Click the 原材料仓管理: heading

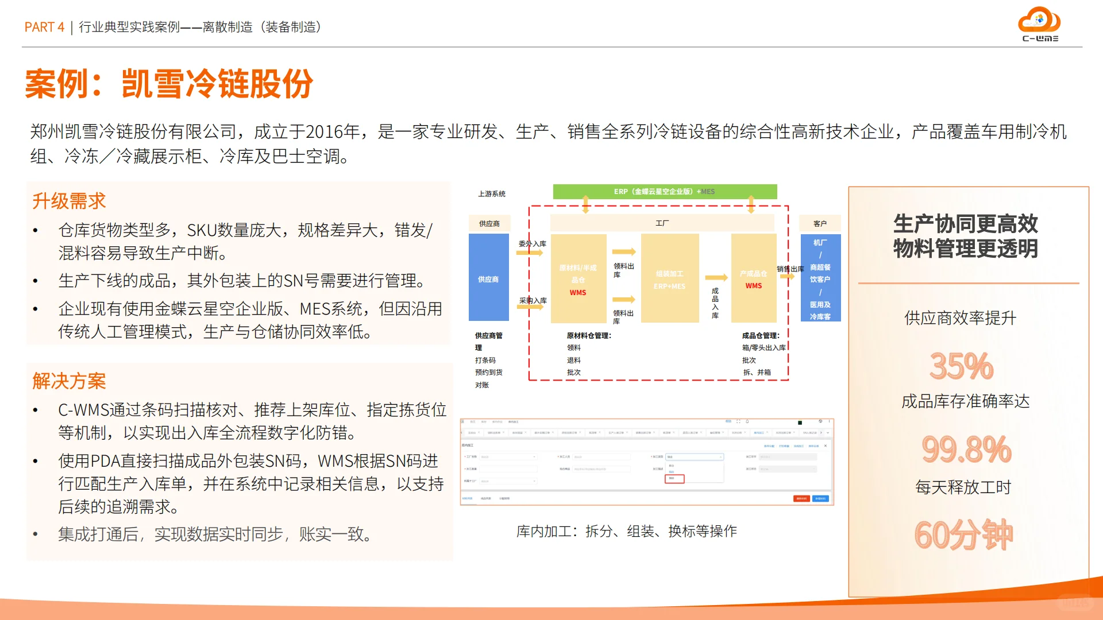point(589,336)
